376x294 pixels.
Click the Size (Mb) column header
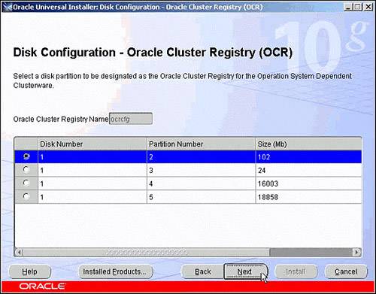pos(308,144)
